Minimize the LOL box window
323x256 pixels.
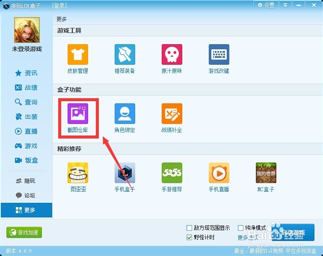[299, 5]
